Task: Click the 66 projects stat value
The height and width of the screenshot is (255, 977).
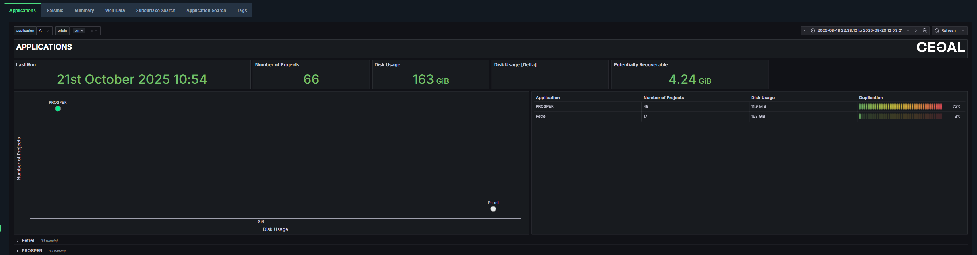Action: (x=311, y=79)
